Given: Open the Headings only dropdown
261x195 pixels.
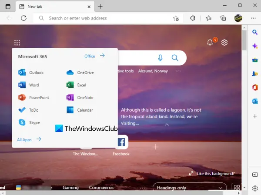Looking at the screenshot, I should tap(190, 188).
